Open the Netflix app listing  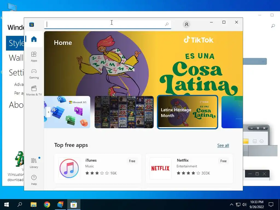click(x=189, y=168)
